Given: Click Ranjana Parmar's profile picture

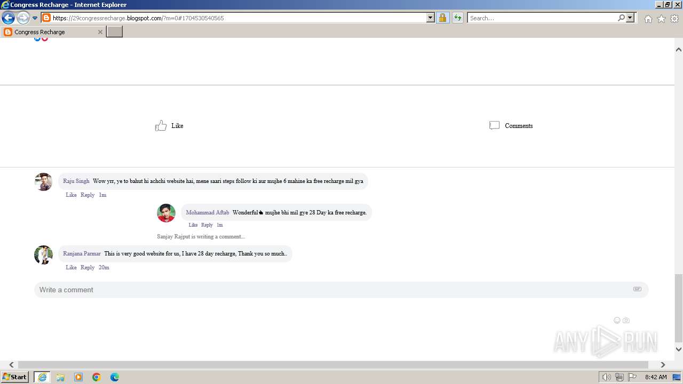Looking at the screenshot, I should tap(43, 254).
